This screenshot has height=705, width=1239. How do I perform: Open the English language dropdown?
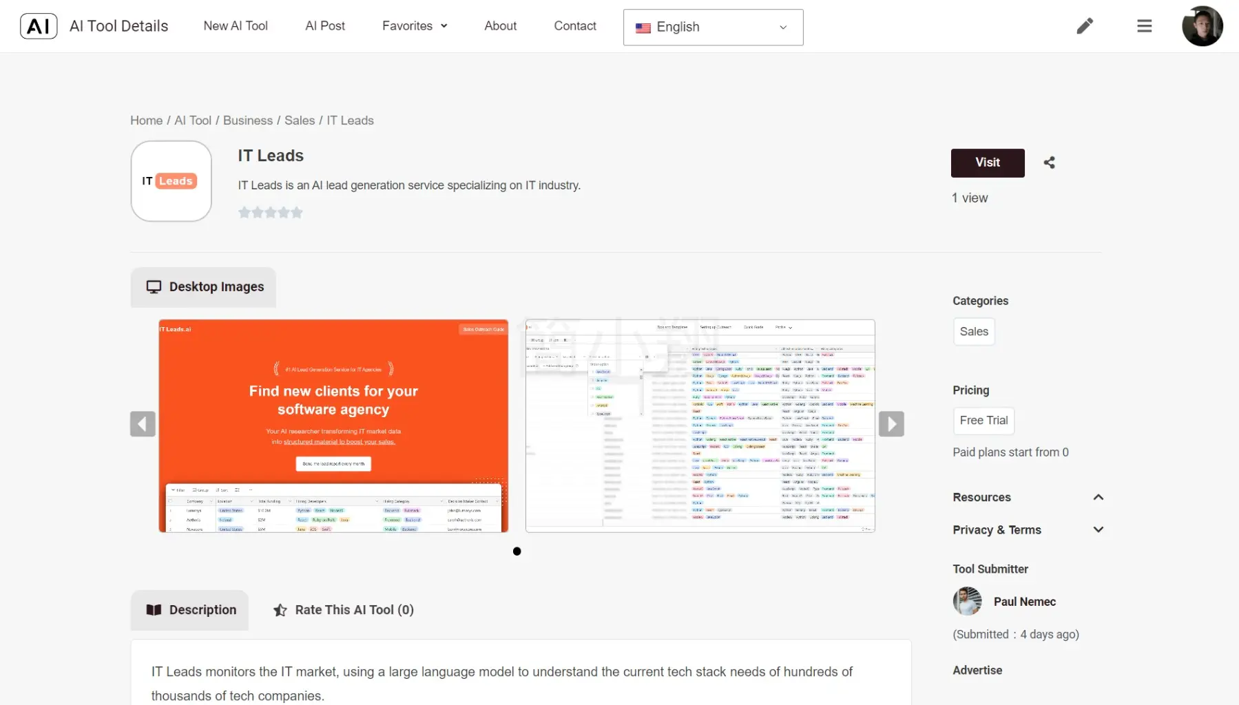point(713,28)
